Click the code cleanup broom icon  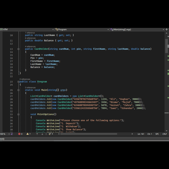[50, 134]
